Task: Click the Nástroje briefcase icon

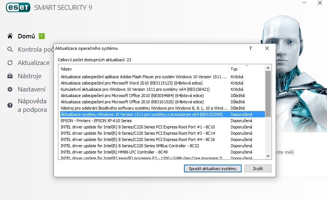Action: coord(10,76)
